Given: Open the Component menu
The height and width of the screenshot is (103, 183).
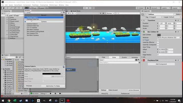Looking at the screenshot, I should 27,5.
